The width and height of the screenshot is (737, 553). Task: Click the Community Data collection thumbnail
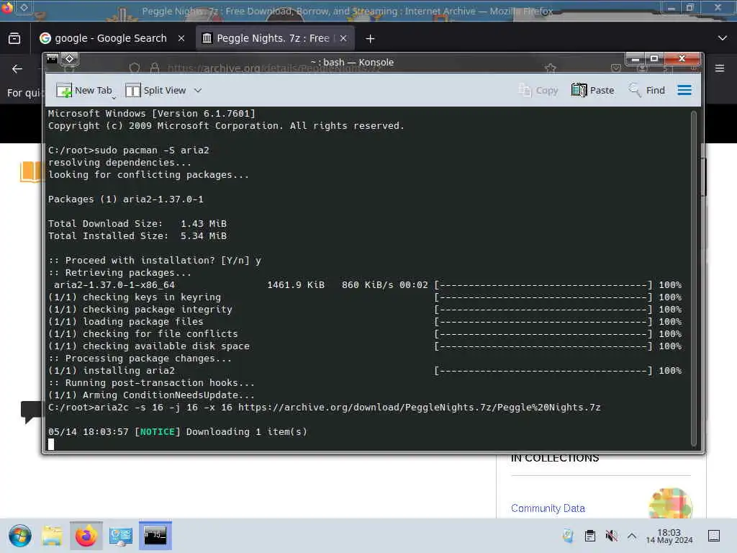point(670,503)
